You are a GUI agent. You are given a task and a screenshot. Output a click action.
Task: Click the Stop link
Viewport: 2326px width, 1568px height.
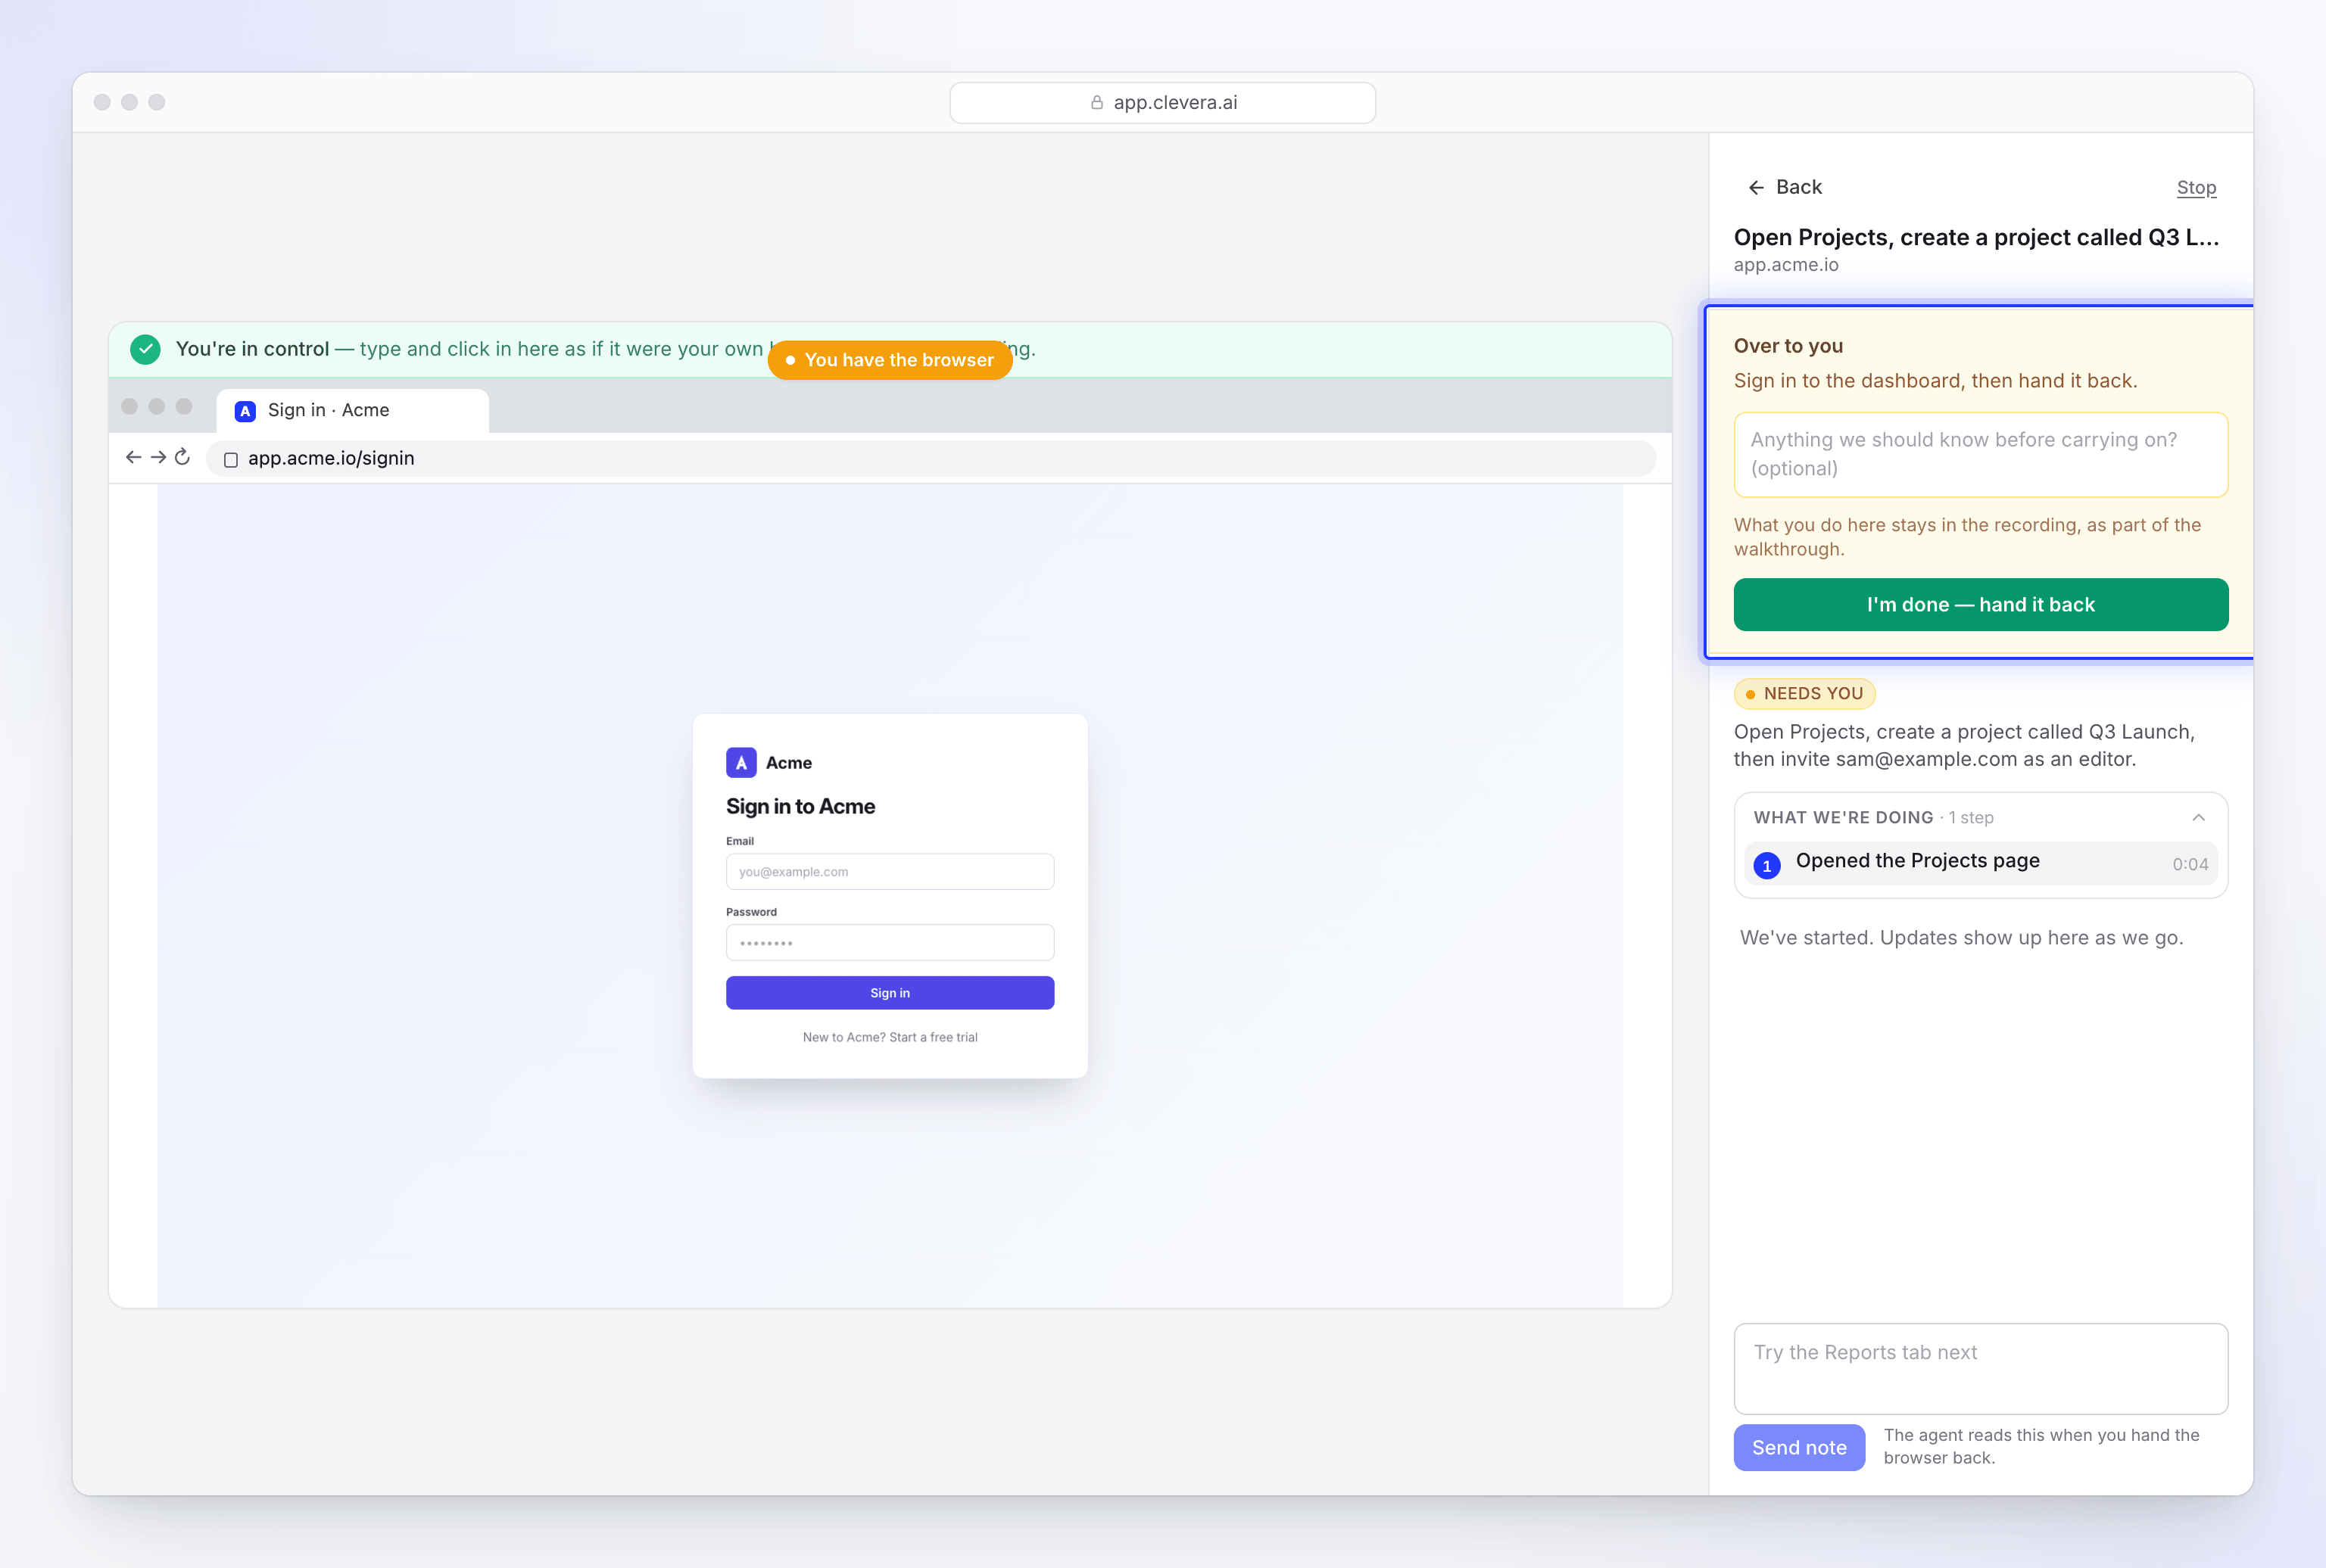pyautogui.click(x=2196, y=187)
